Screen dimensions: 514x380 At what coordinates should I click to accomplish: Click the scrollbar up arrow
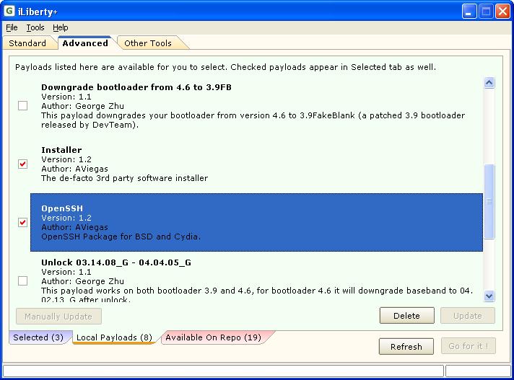pyautogui.click(x=489, y=83)
